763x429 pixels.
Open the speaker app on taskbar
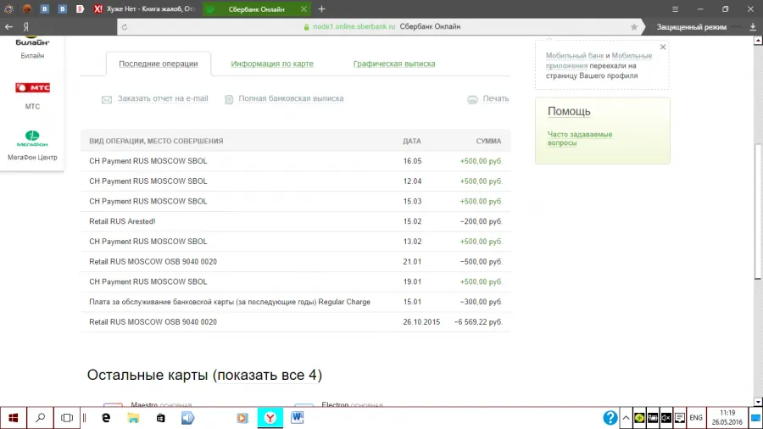187,418
